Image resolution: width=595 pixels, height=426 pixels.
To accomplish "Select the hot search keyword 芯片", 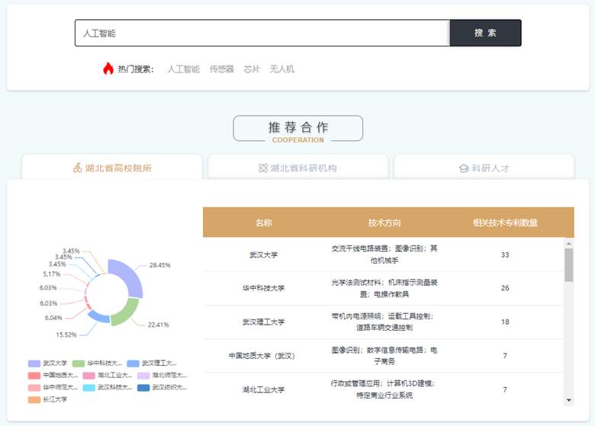I will click(x=252, y=69).
